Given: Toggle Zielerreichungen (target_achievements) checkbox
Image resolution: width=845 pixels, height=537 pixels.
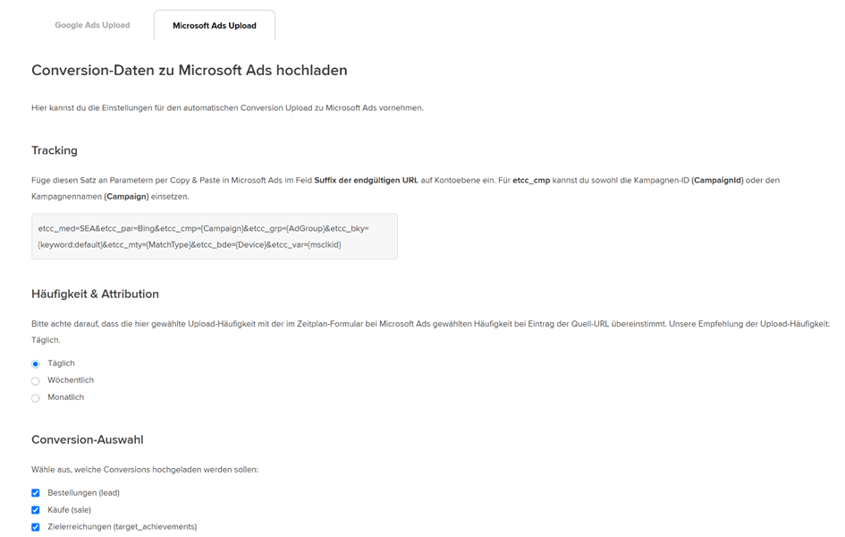Looking at the screenshot, I should coord(36,527).
